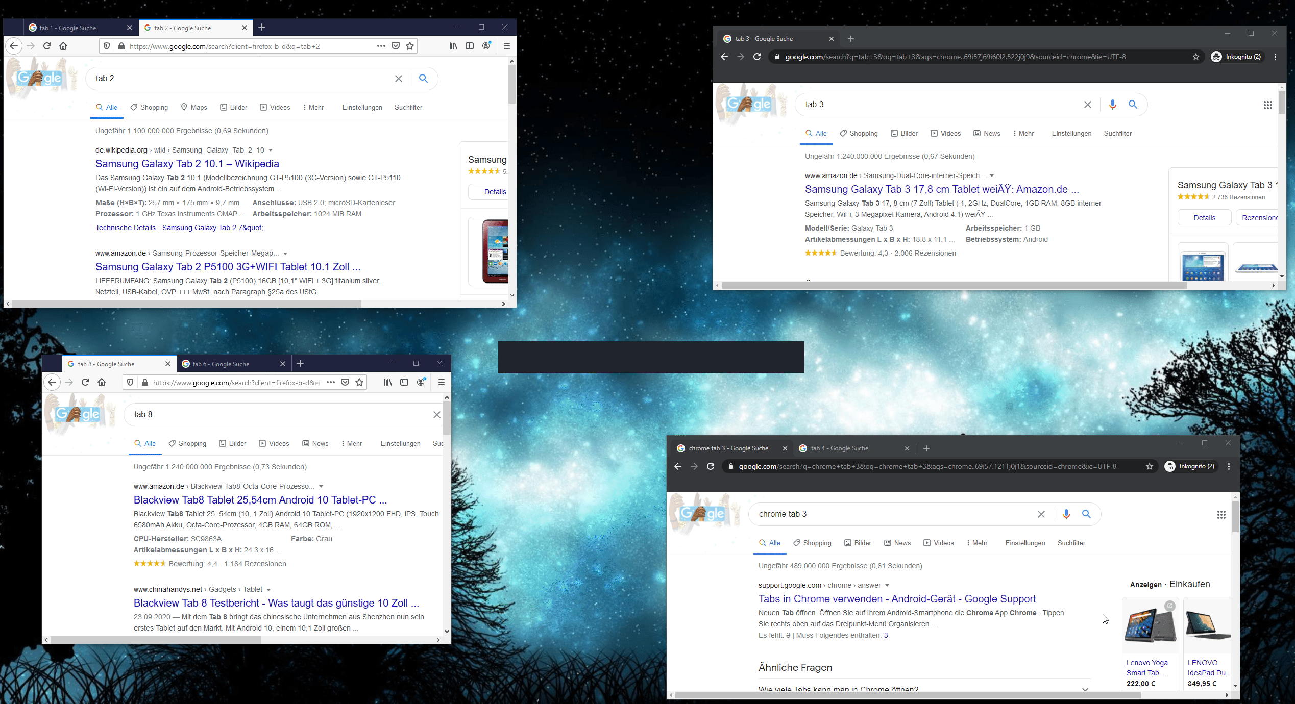Open Samsung Galaxy Tab 2 10.1 Wikipedia link

[187, 164]
